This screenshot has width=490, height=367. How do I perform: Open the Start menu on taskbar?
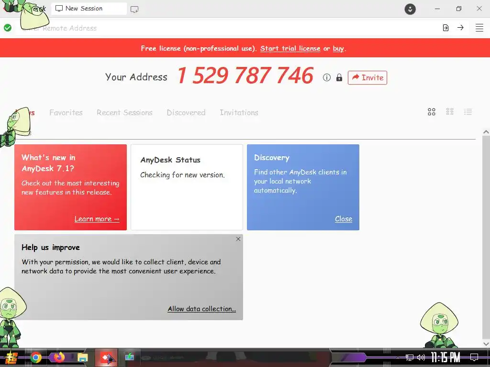[x=11, y=357]
